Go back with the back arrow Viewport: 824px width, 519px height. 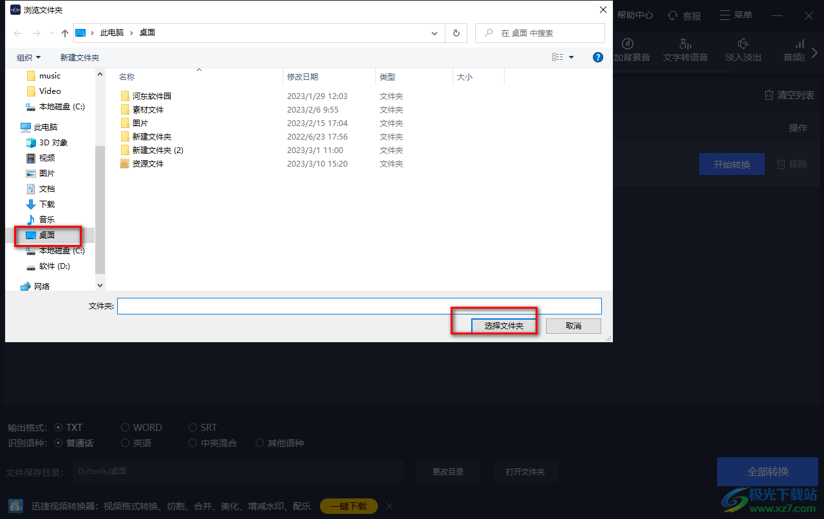pyautogui.click(x=17, y=33)
